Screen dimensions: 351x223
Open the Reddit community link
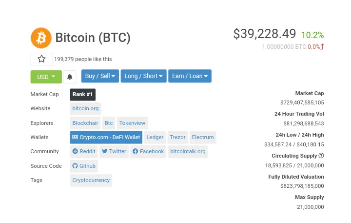pyautogui.click(x=84, y=151)
